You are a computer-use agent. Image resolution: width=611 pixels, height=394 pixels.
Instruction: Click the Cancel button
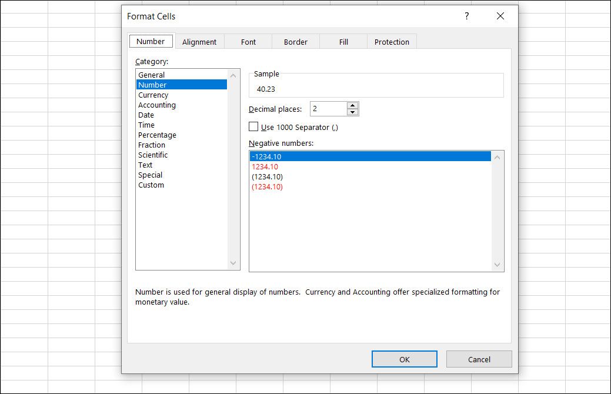[x=479, y=359]
